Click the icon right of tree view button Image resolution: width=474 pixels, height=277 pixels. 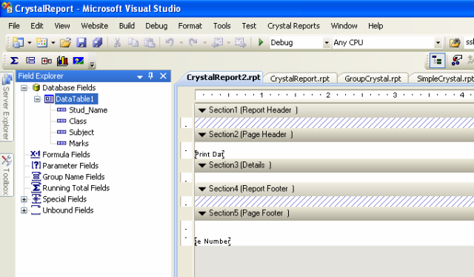coord(456,60)
